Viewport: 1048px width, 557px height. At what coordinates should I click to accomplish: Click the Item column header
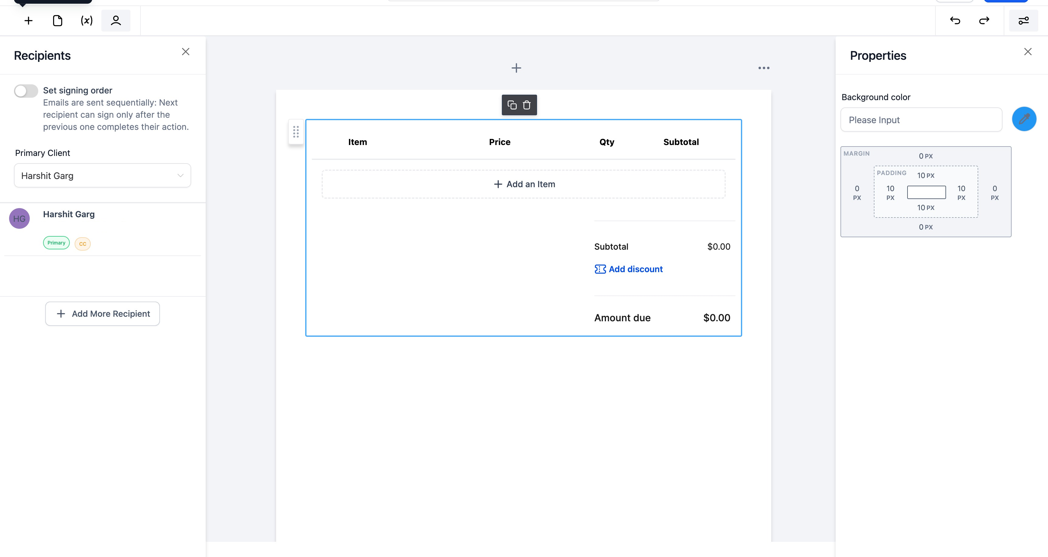(x=358, y=142)
